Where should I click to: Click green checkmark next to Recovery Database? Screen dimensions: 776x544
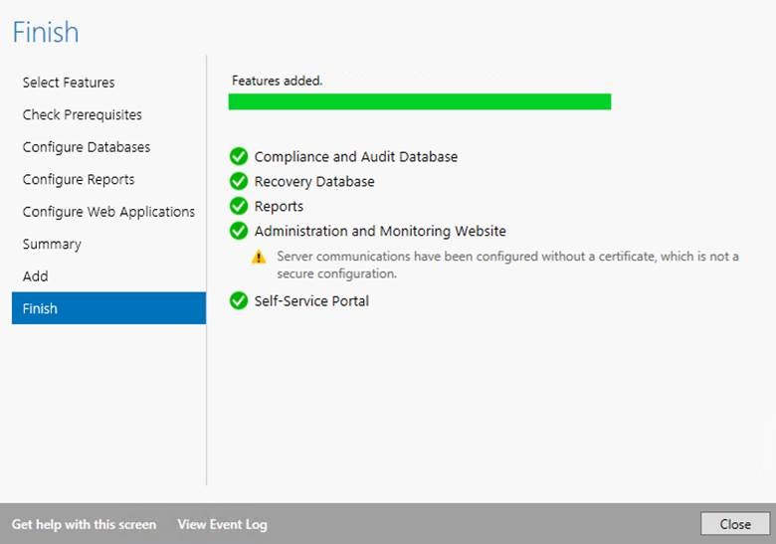click(x=239, y=181)
